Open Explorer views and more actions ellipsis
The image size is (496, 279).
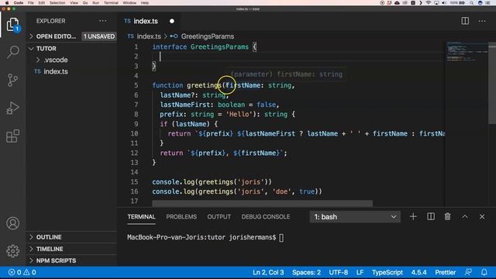tap(103, 21)
